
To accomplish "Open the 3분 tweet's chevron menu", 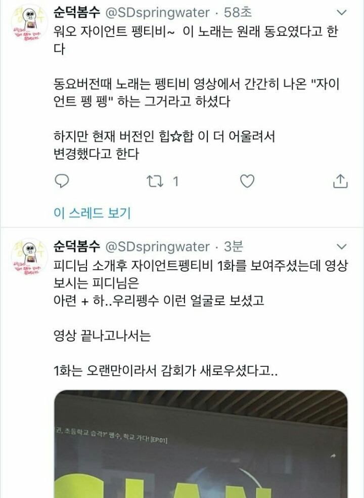I will tap(341, 247).
